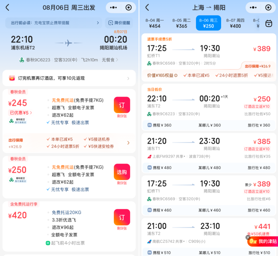This screenshot has height=256, width=278.
Task: Open the calendar icon beside the date tabs
Action: [x=269, y=23]
